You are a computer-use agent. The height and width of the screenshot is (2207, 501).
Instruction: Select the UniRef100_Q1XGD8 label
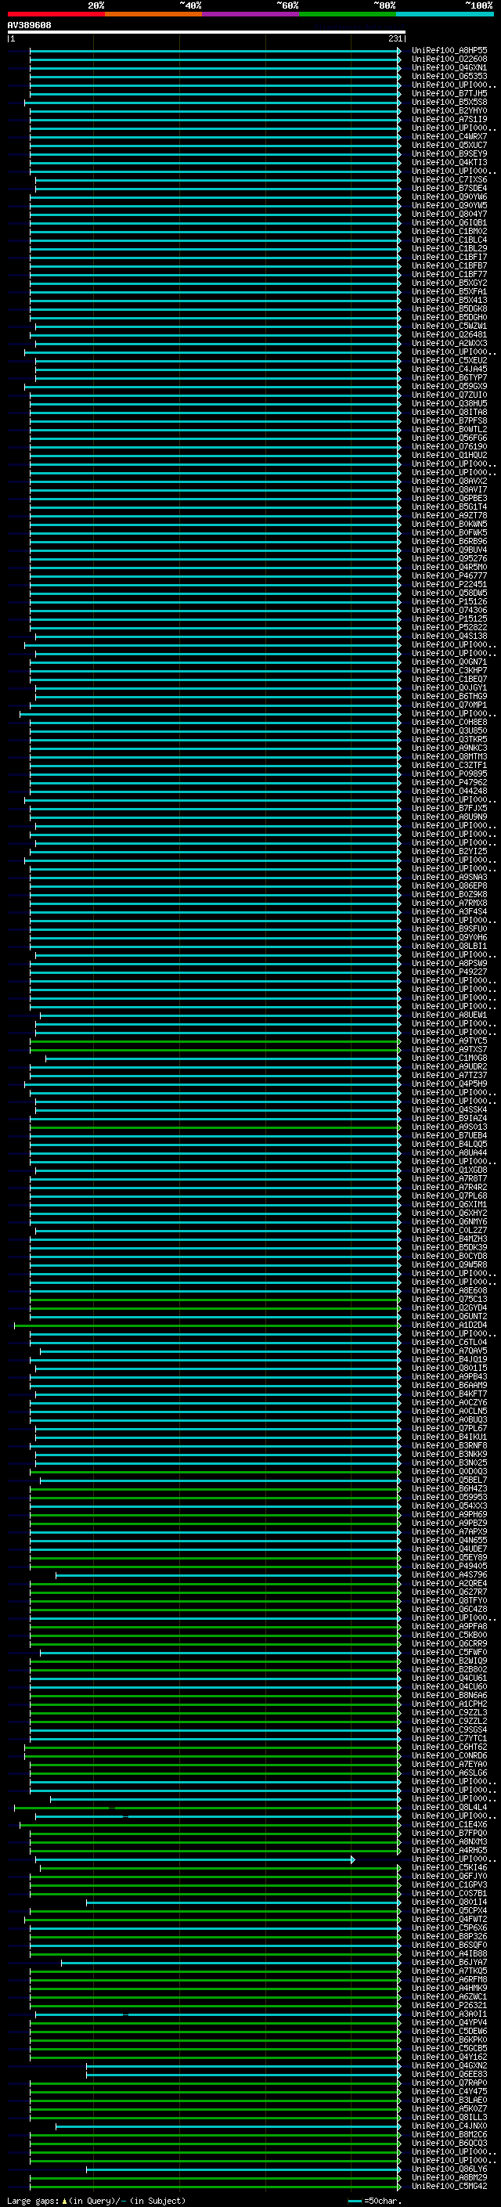(449, 1170)
